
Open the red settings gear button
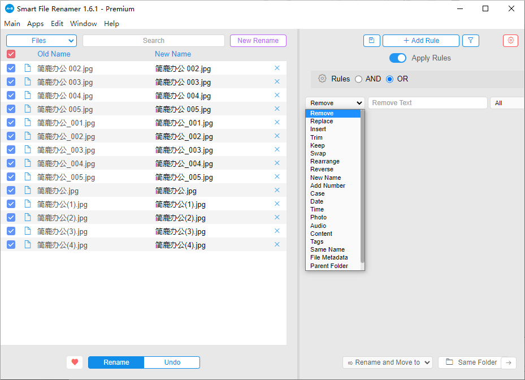510,41
